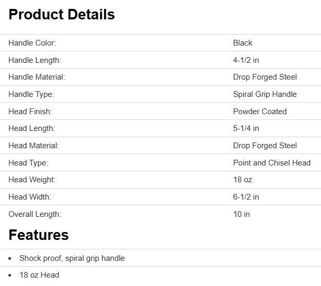Image resolution: width=321 pixels, height=286 pixels.
Task: Click the 18 oz Head feature bullet
Action: click(x=39, y=275)
